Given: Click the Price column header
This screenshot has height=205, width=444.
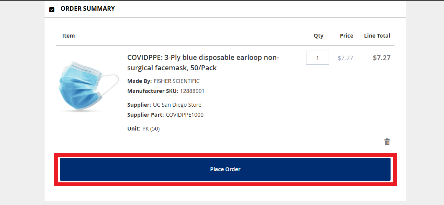Looking at the screenshot, I should click(x=346, y=36).
